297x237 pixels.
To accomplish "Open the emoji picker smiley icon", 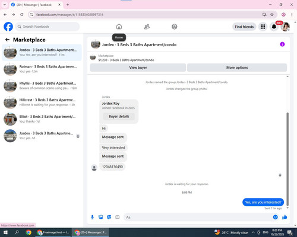I will coord(275,217).
